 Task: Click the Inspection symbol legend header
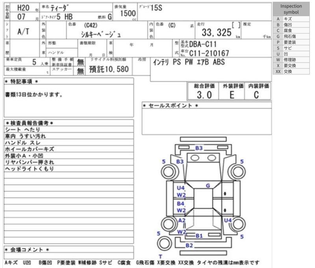[291, 9]
